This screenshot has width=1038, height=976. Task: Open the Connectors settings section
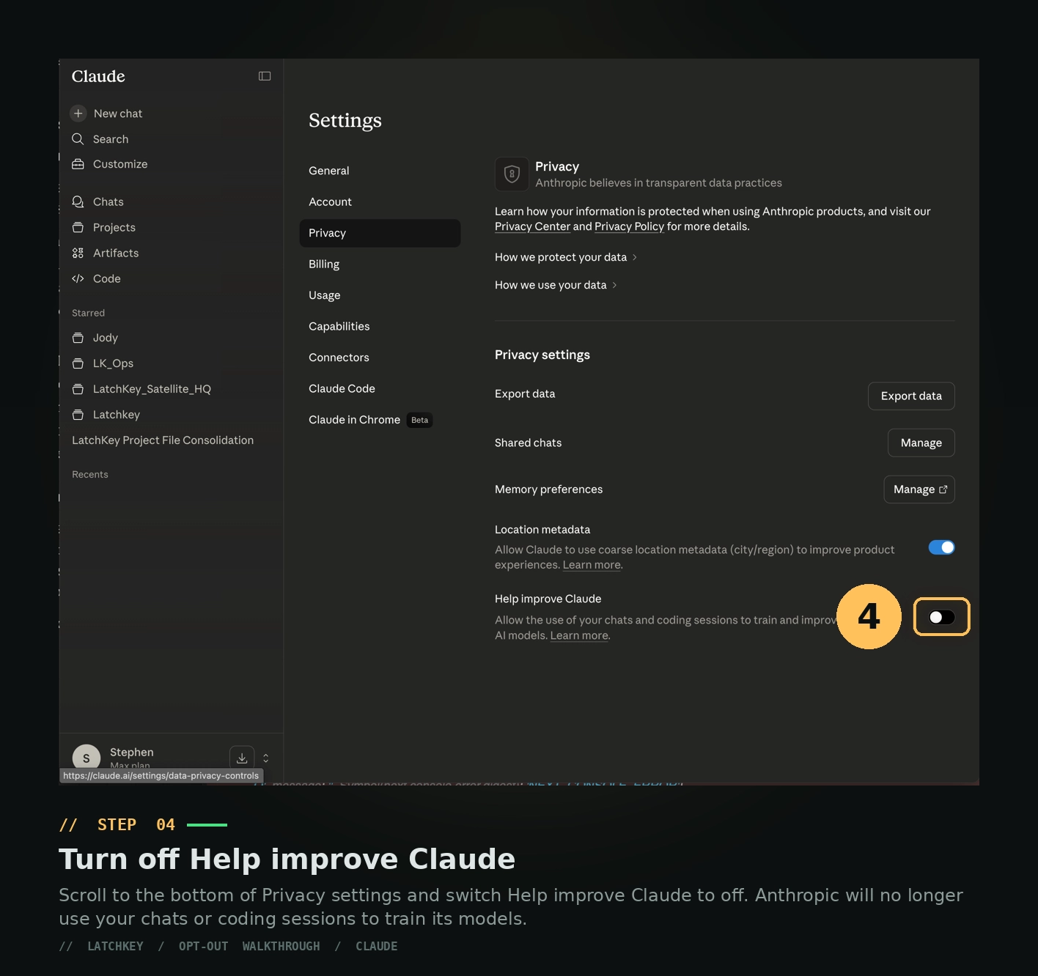(x=339, y=358)
